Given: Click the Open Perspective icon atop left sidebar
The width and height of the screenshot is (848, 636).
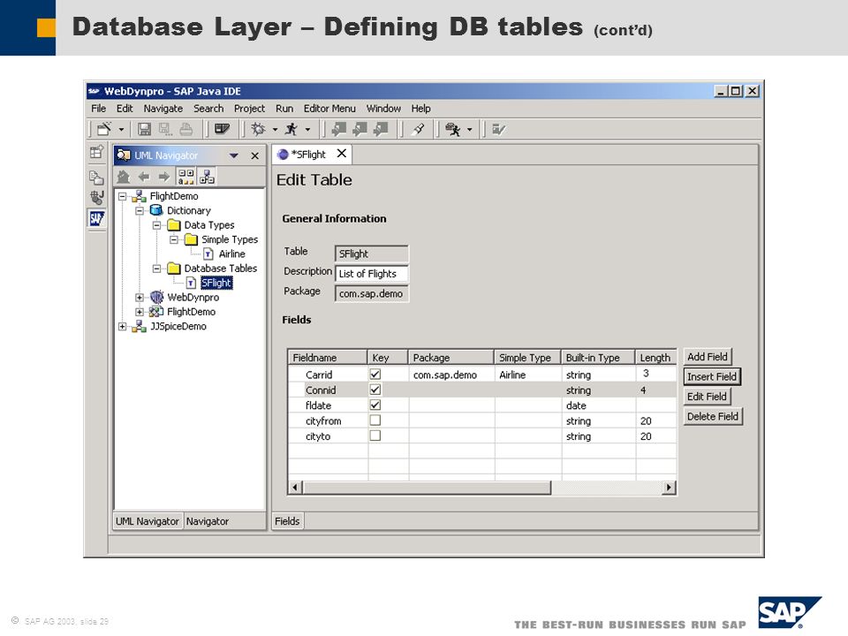Looking at the screenshot, I should [97, 153].
